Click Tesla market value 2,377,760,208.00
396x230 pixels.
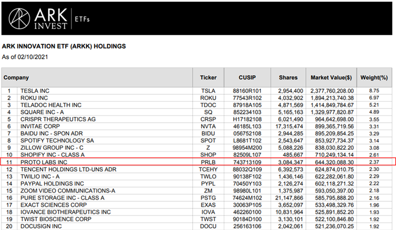332,91
